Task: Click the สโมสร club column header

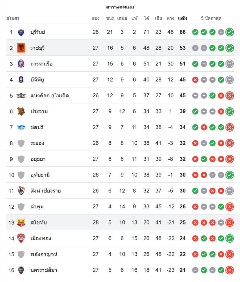Action: (13, 18)
